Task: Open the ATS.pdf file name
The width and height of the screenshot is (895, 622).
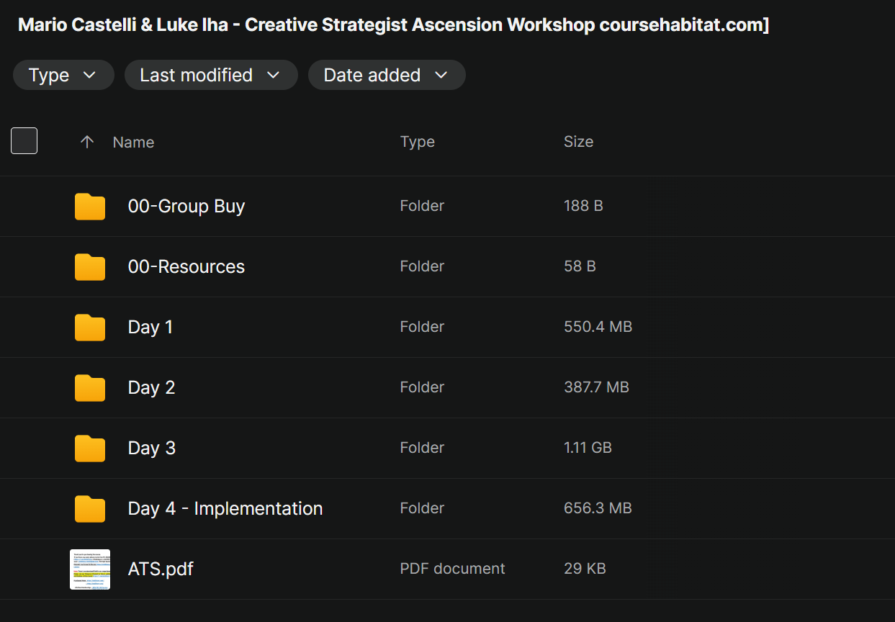Action: point(161,569)
